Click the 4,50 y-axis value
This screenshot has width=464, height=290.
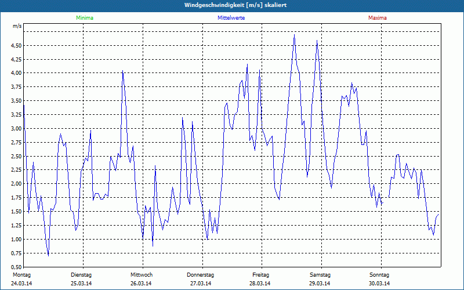[17, 46]
